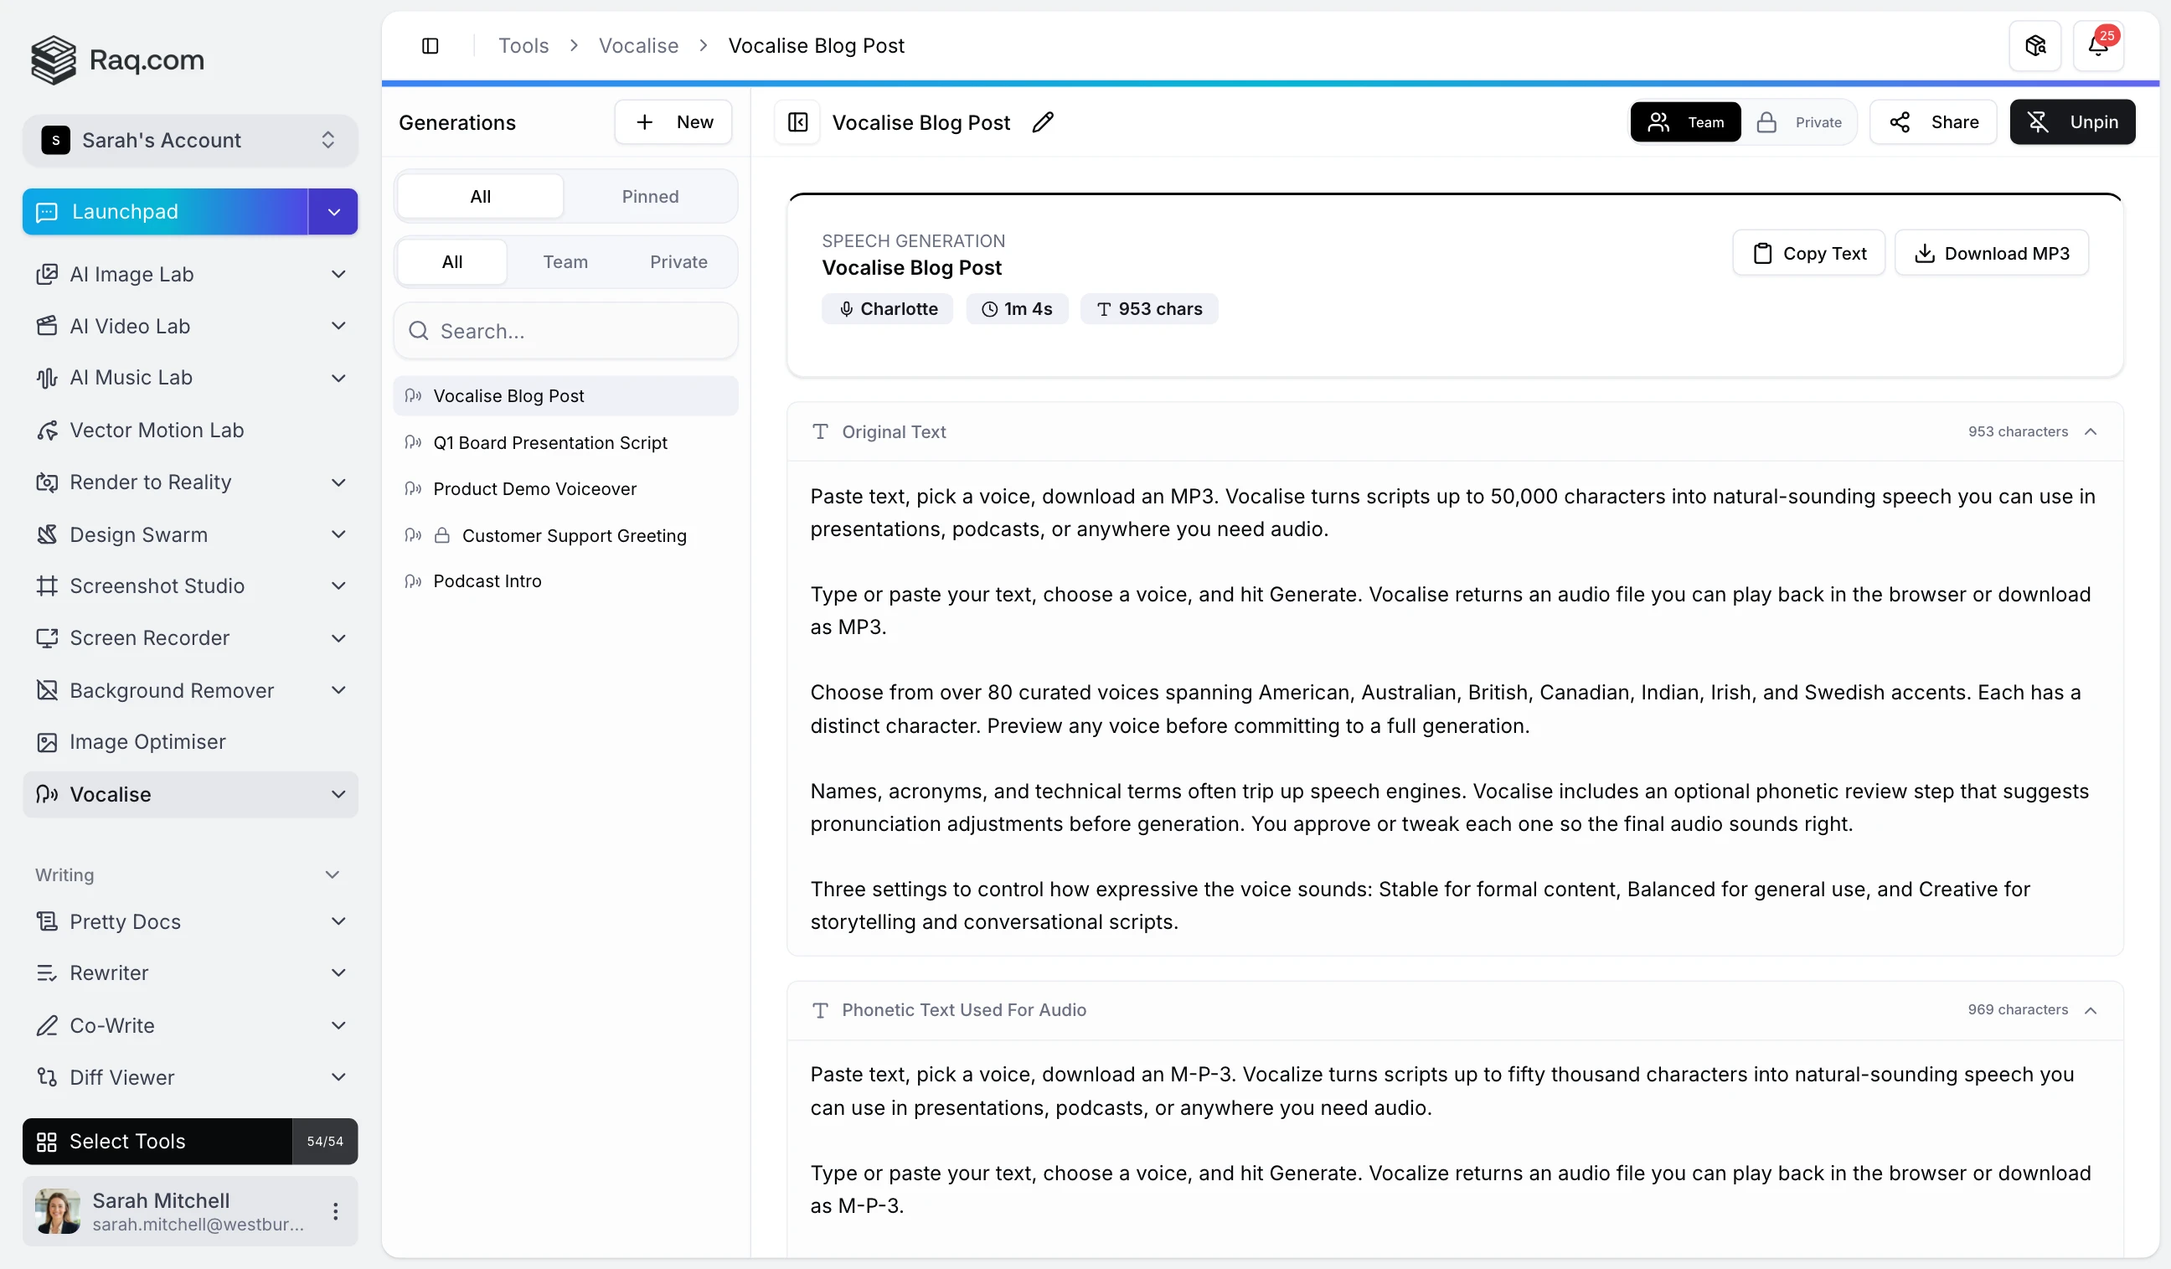
Task: Click the three-dot menu beside Sarah Mitchell
Action: click(x=335, y=1211)
